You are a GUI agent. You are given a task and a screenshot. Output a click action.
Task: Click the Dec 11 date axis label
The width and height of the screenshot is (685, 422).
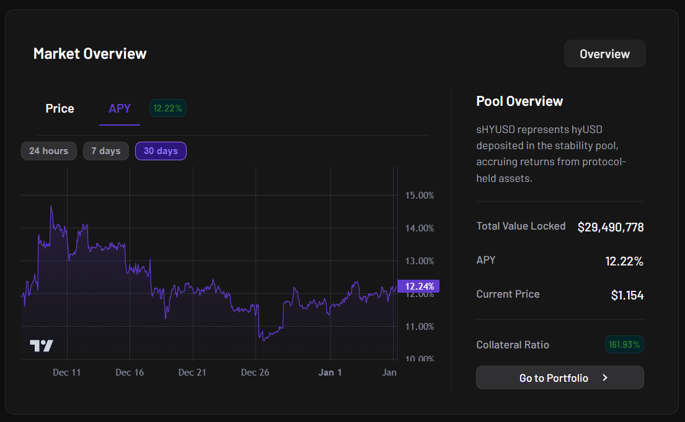(67, 372)
